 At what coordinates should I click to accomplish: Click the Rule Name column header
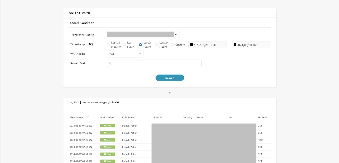[128, 118]
